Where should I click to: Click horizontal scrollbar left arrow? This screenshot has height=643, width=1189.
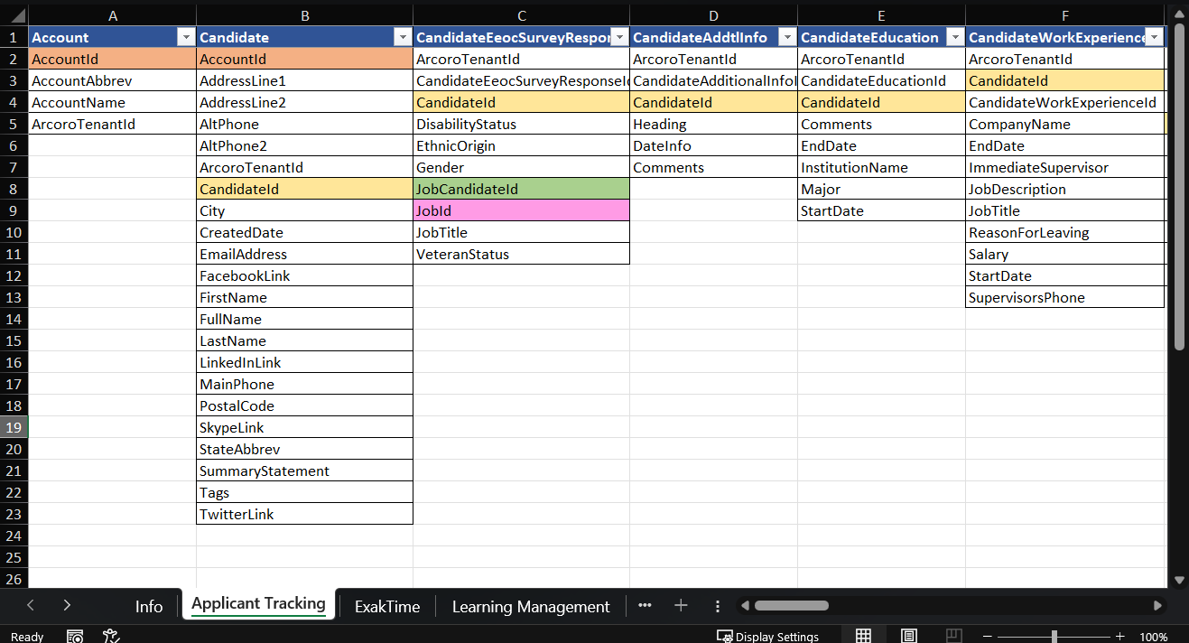[745, 605]
